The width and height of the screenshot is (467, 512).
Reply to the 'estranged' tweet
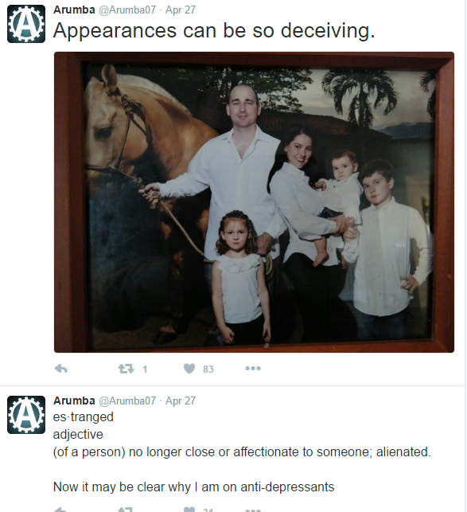(61, 510)
